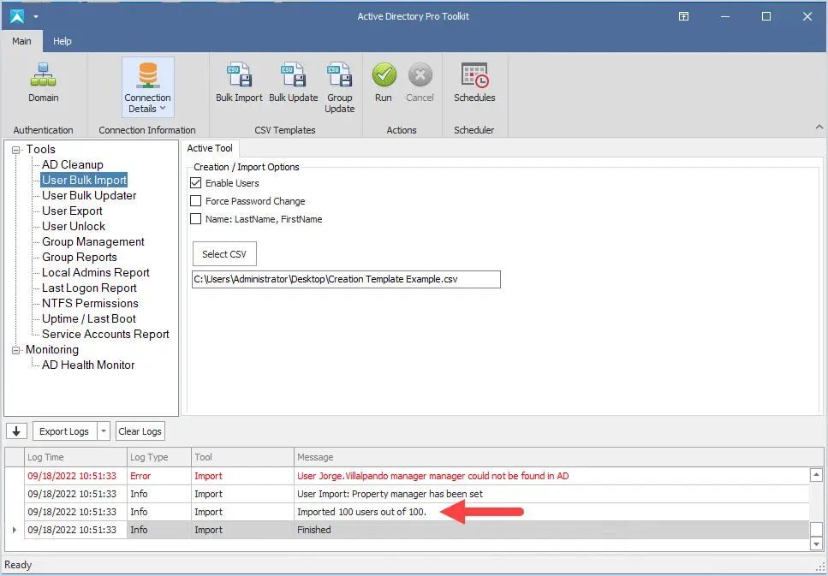Open the Service Accounts Report
The width and height of the screenshot is (828, 576).
[x=105, y=334]
